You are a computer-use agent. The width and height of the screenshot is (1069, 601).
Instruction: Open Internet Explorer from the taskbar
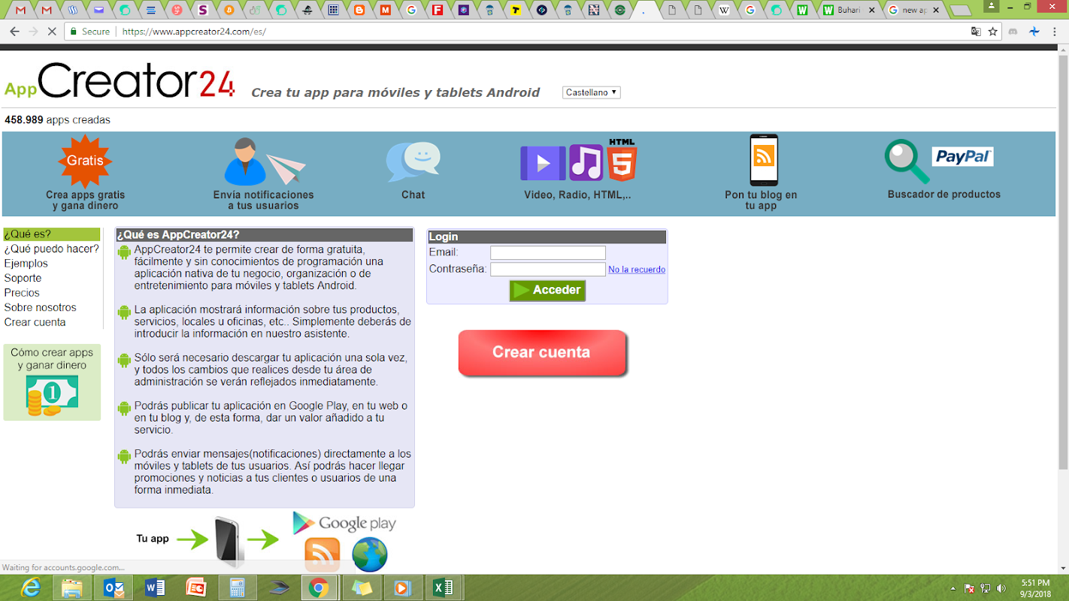click(31, 587)
